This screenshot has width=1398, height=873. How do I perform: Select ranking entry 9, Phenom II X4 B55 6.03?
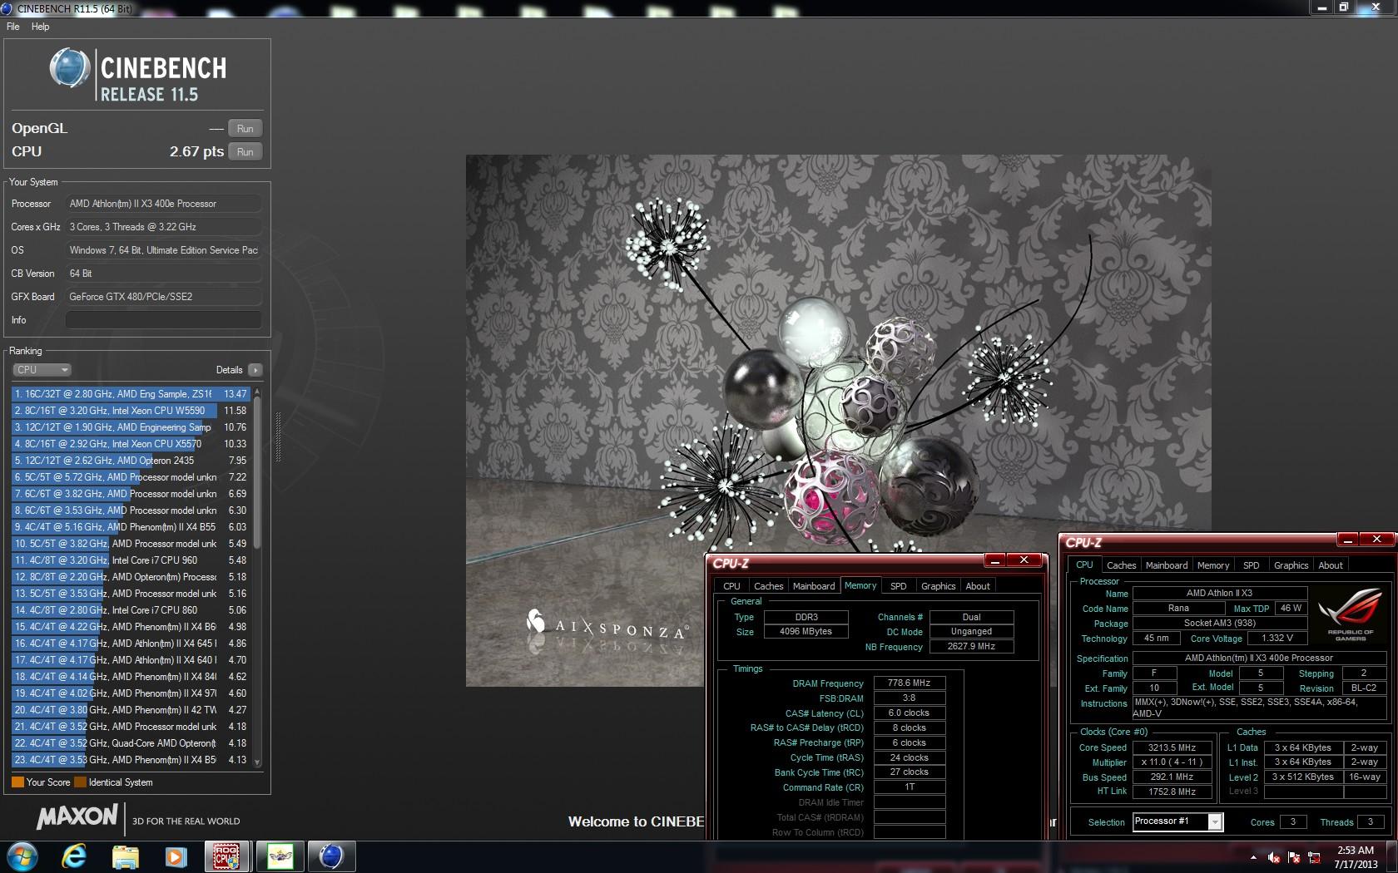point(131,527)
